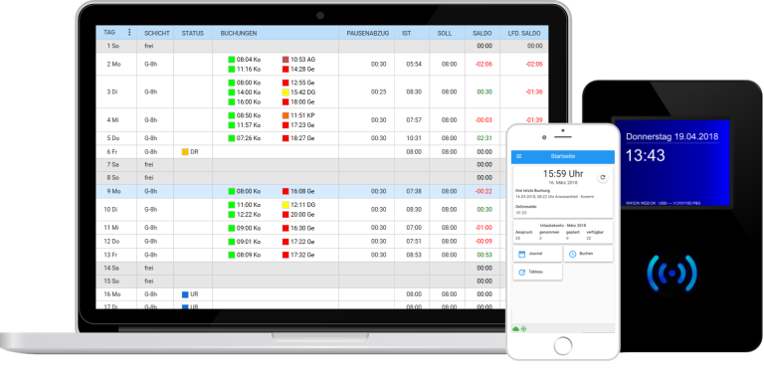
Task: Click the BUCHUNGEN column header
Action: [x=239, y=33]
